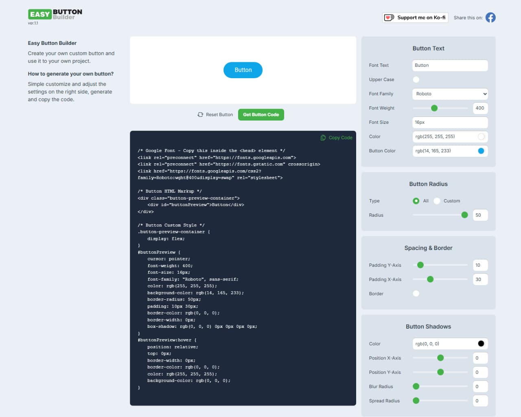The image size is (521, 417).
Task: Open the shadow Color swatch picker
Action: [x=481, y=343]
